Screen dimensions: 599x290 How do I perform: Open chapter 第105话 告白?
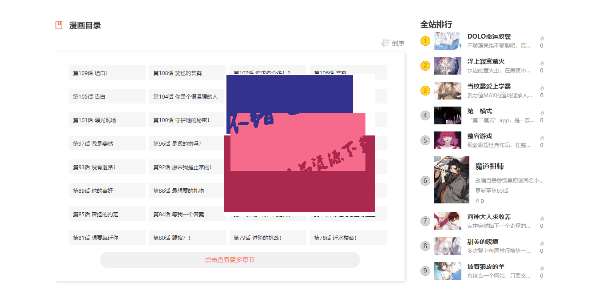click(107, 96)
